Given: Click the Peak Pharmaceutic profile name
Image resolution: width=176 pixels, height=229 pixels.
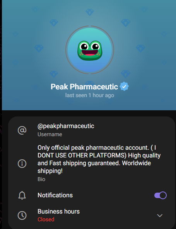Looking at the screenshot, I should click(84, 87).
